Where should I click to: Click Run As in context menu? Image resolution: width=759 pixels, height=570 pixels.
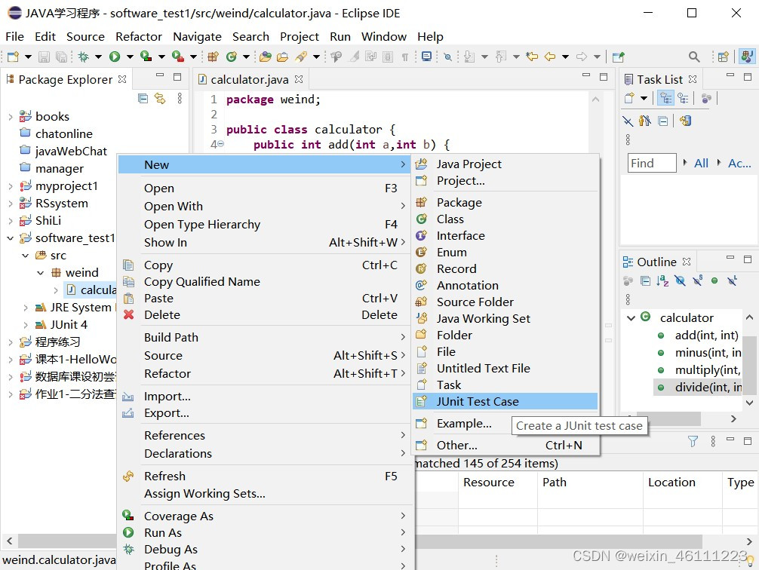[264, 533]
